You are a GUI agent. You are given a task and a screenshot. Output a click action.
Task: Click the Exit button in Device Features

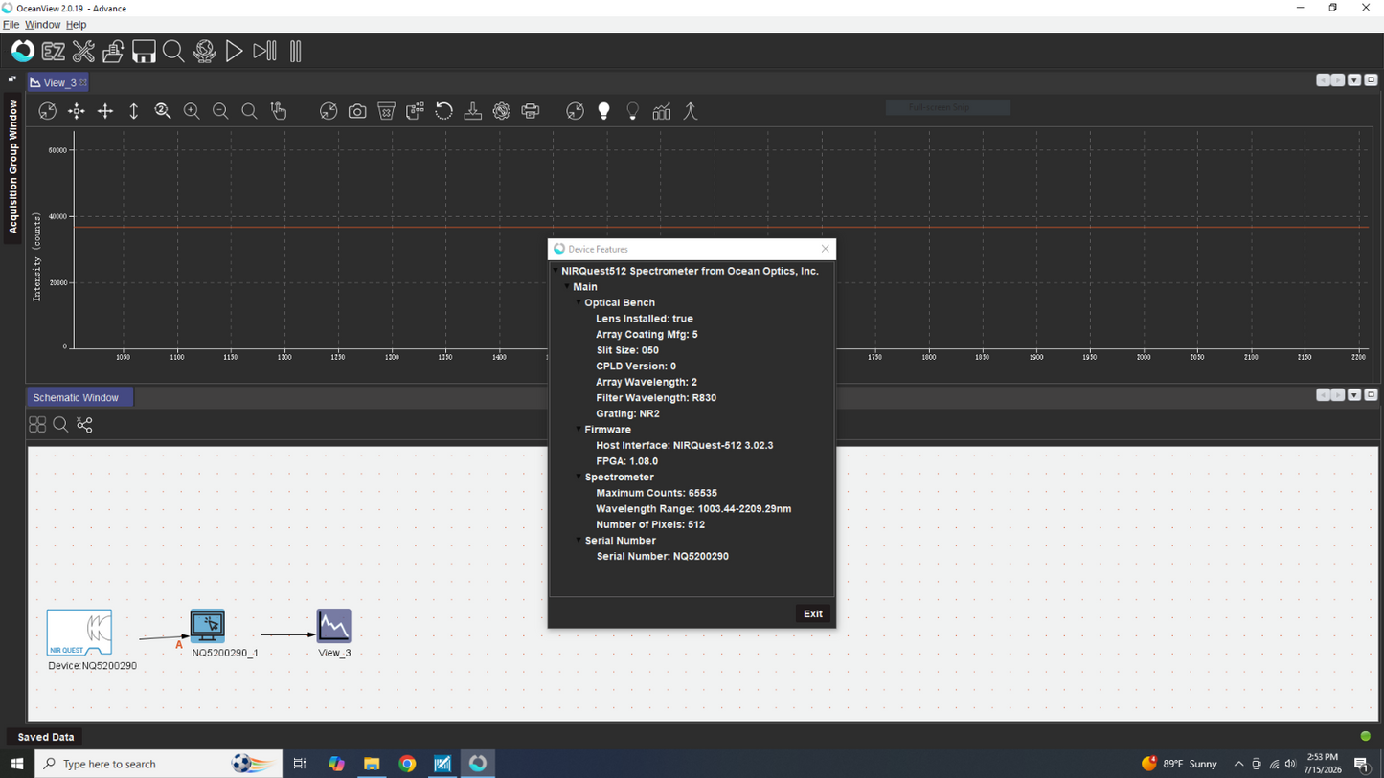click(813, 613)
